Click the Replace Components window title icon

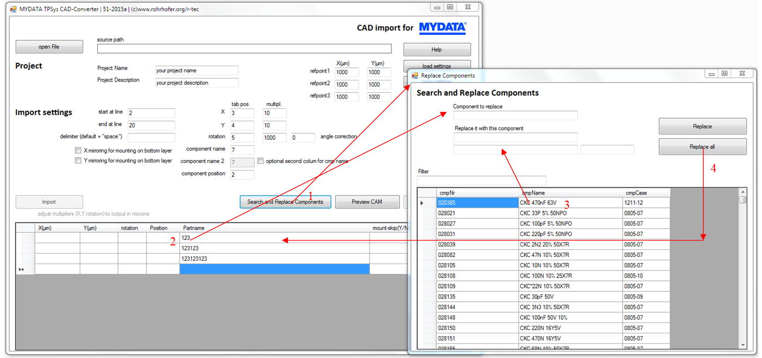pos(415,75)
